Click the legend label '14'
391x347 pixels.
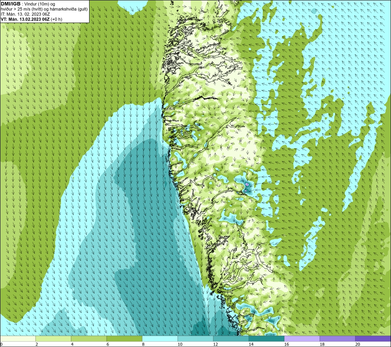[251, 344]
